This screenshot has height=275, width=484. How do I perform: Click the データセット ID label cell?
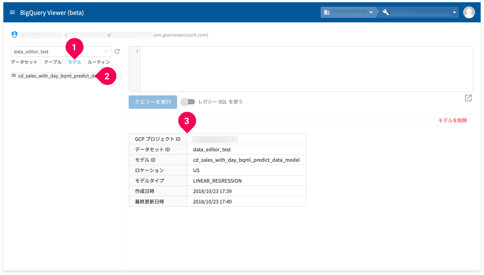point(158,149)
